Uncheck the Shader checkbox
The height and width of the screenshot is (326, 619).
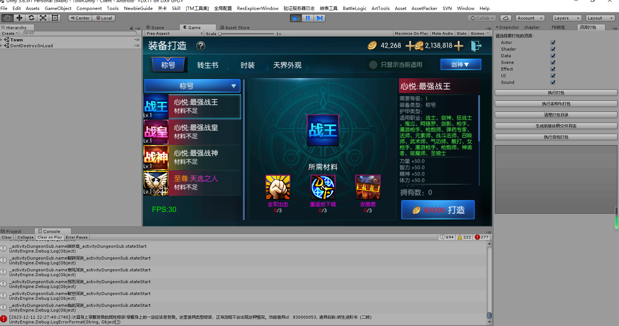pyautogui.click(x=553, y=49)
